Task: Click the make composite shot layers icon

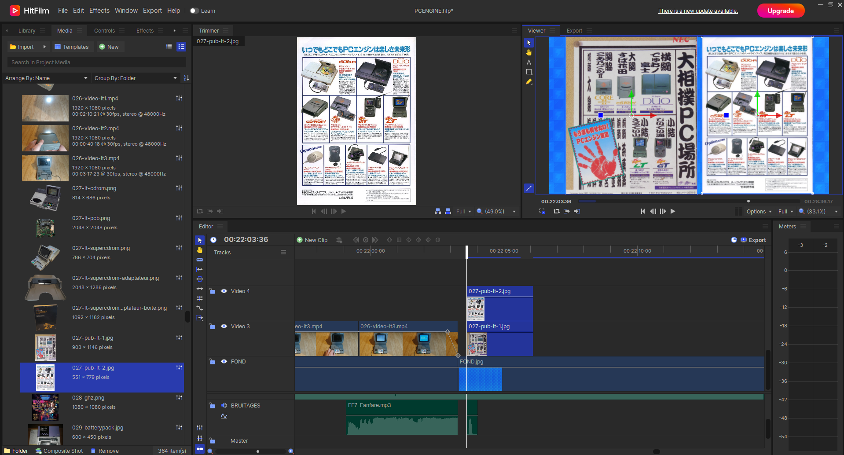Action: coord(339,240)
